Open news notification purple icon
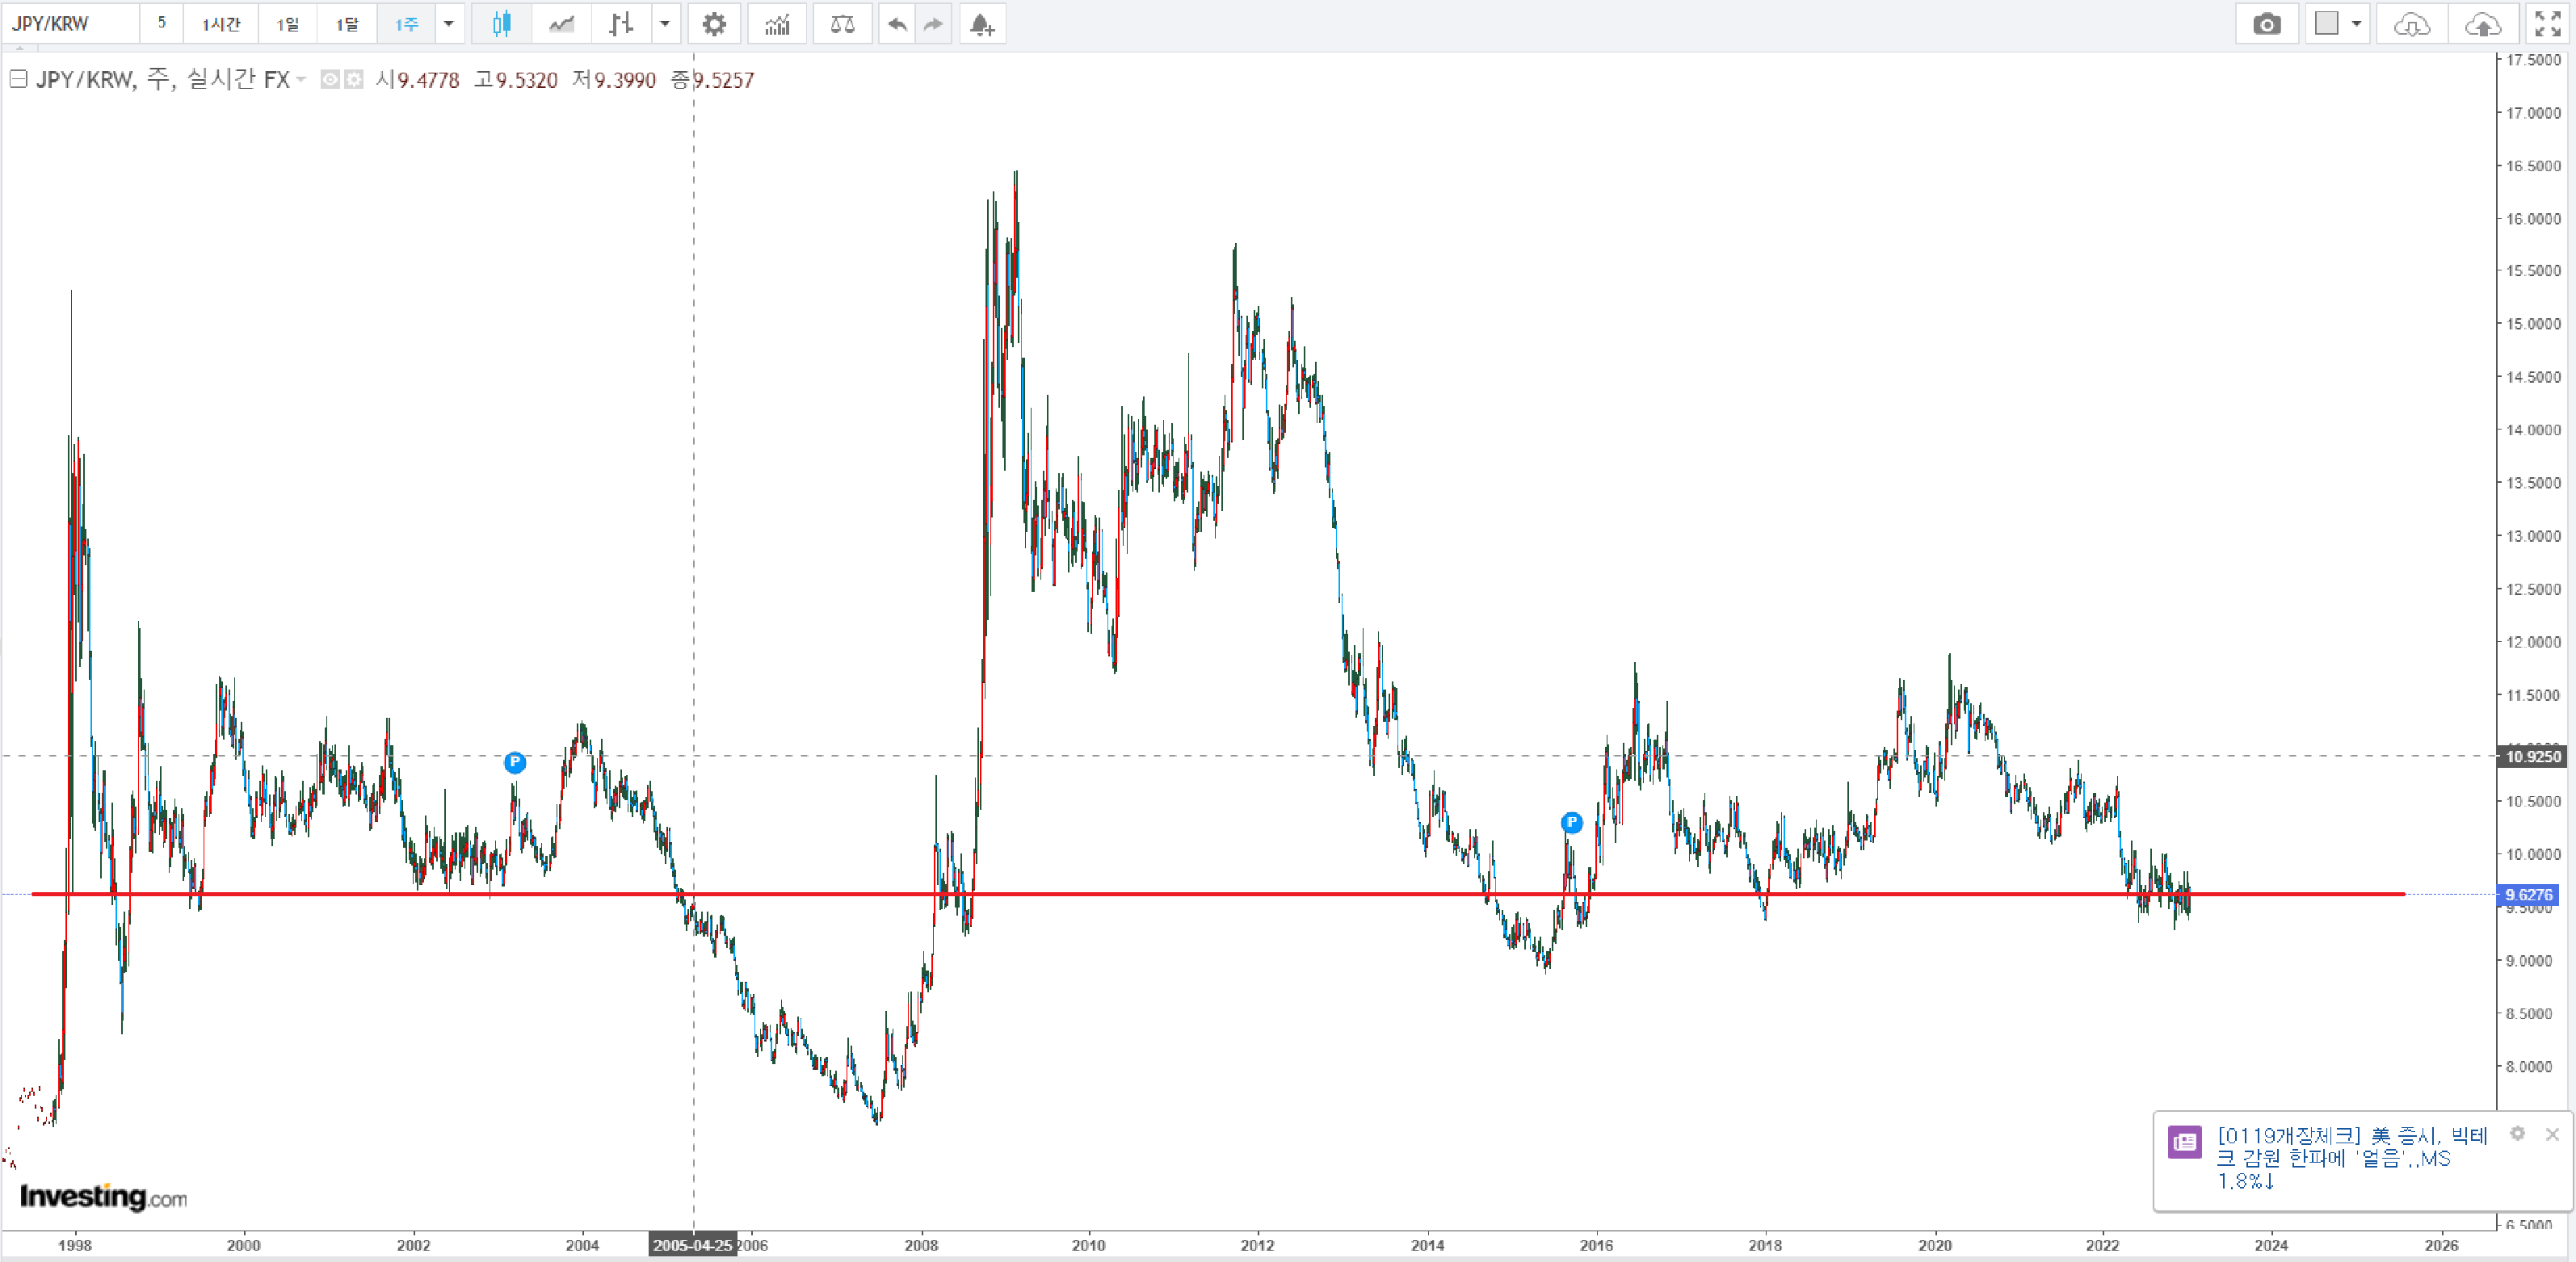The height and width of the screenshot is (1262, 2576). tap(2184, 1141)
